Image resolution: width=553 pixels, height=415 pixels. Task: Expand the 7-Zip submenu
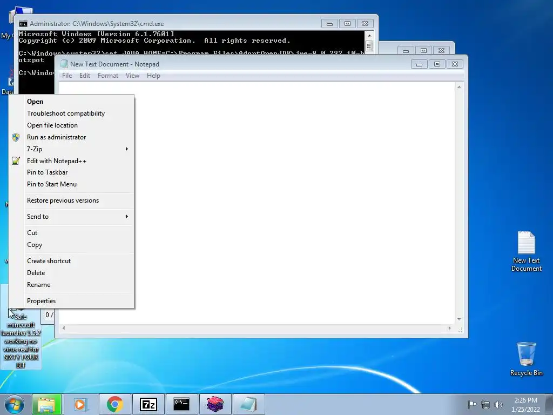pos(71,149)
